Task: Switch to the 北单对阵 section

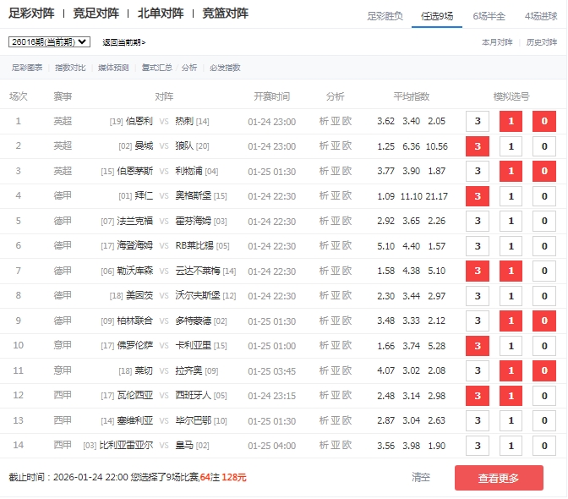Action: (x=161, y=14)
